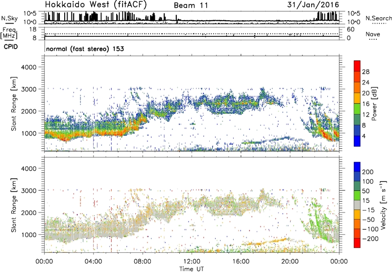Click the date '31/Jan/2016'
392x272 pixels.
click(x=313, y=4)
